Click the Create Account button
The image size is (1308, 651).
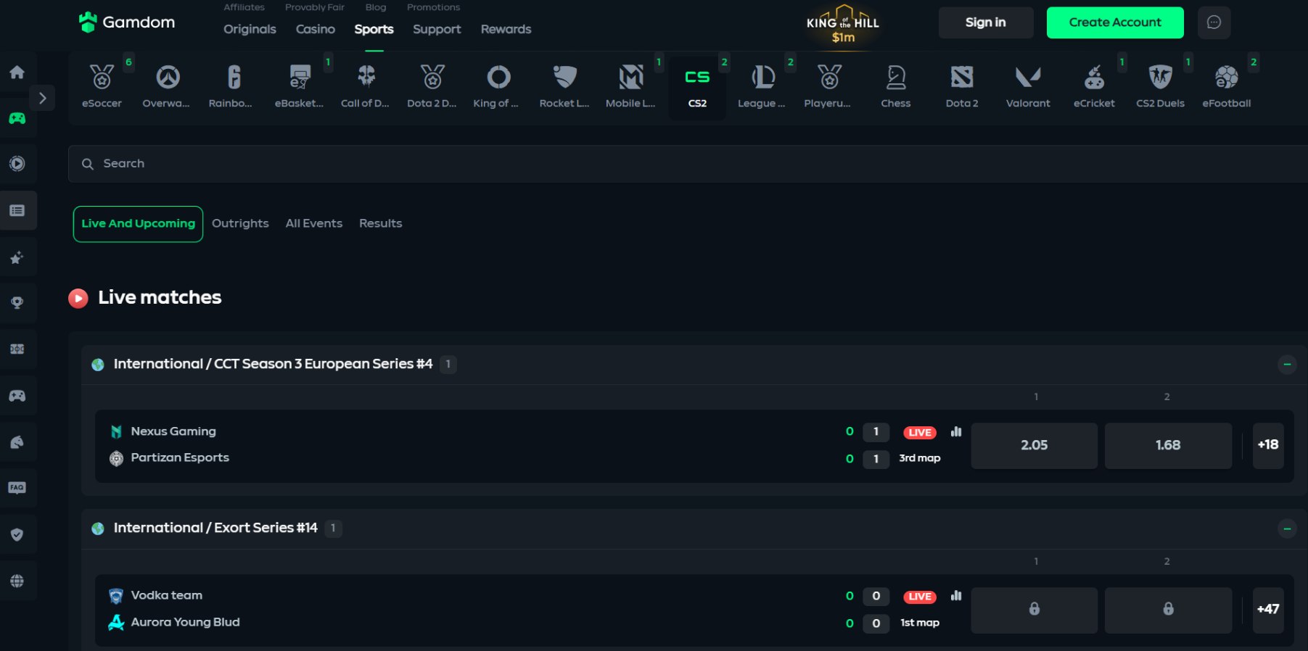coord(1114,22)
